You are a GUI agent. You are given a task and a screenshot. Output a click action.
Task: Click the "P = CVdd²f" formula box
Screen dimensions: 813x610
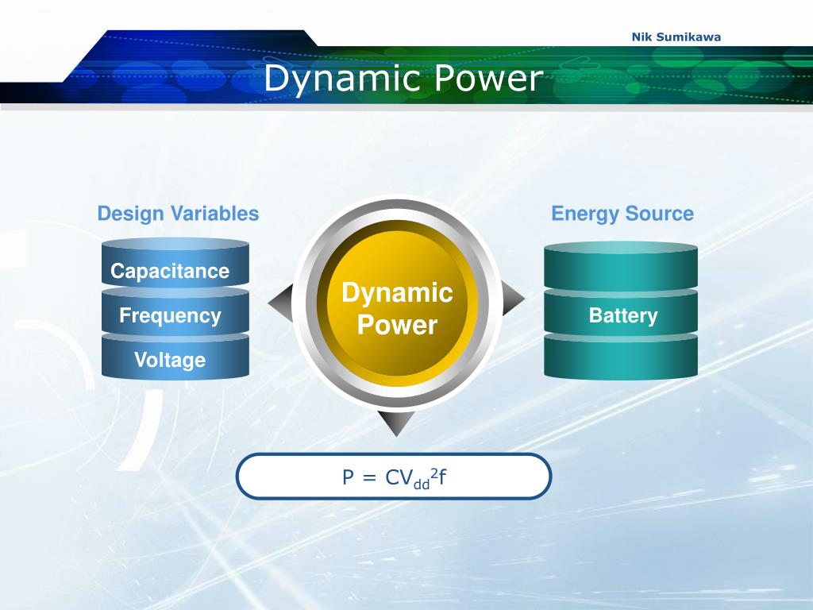click(394, 477)
